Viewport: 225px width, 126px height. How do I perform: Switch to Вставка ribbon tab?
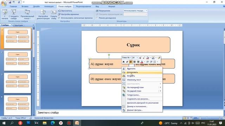[25, 6]
